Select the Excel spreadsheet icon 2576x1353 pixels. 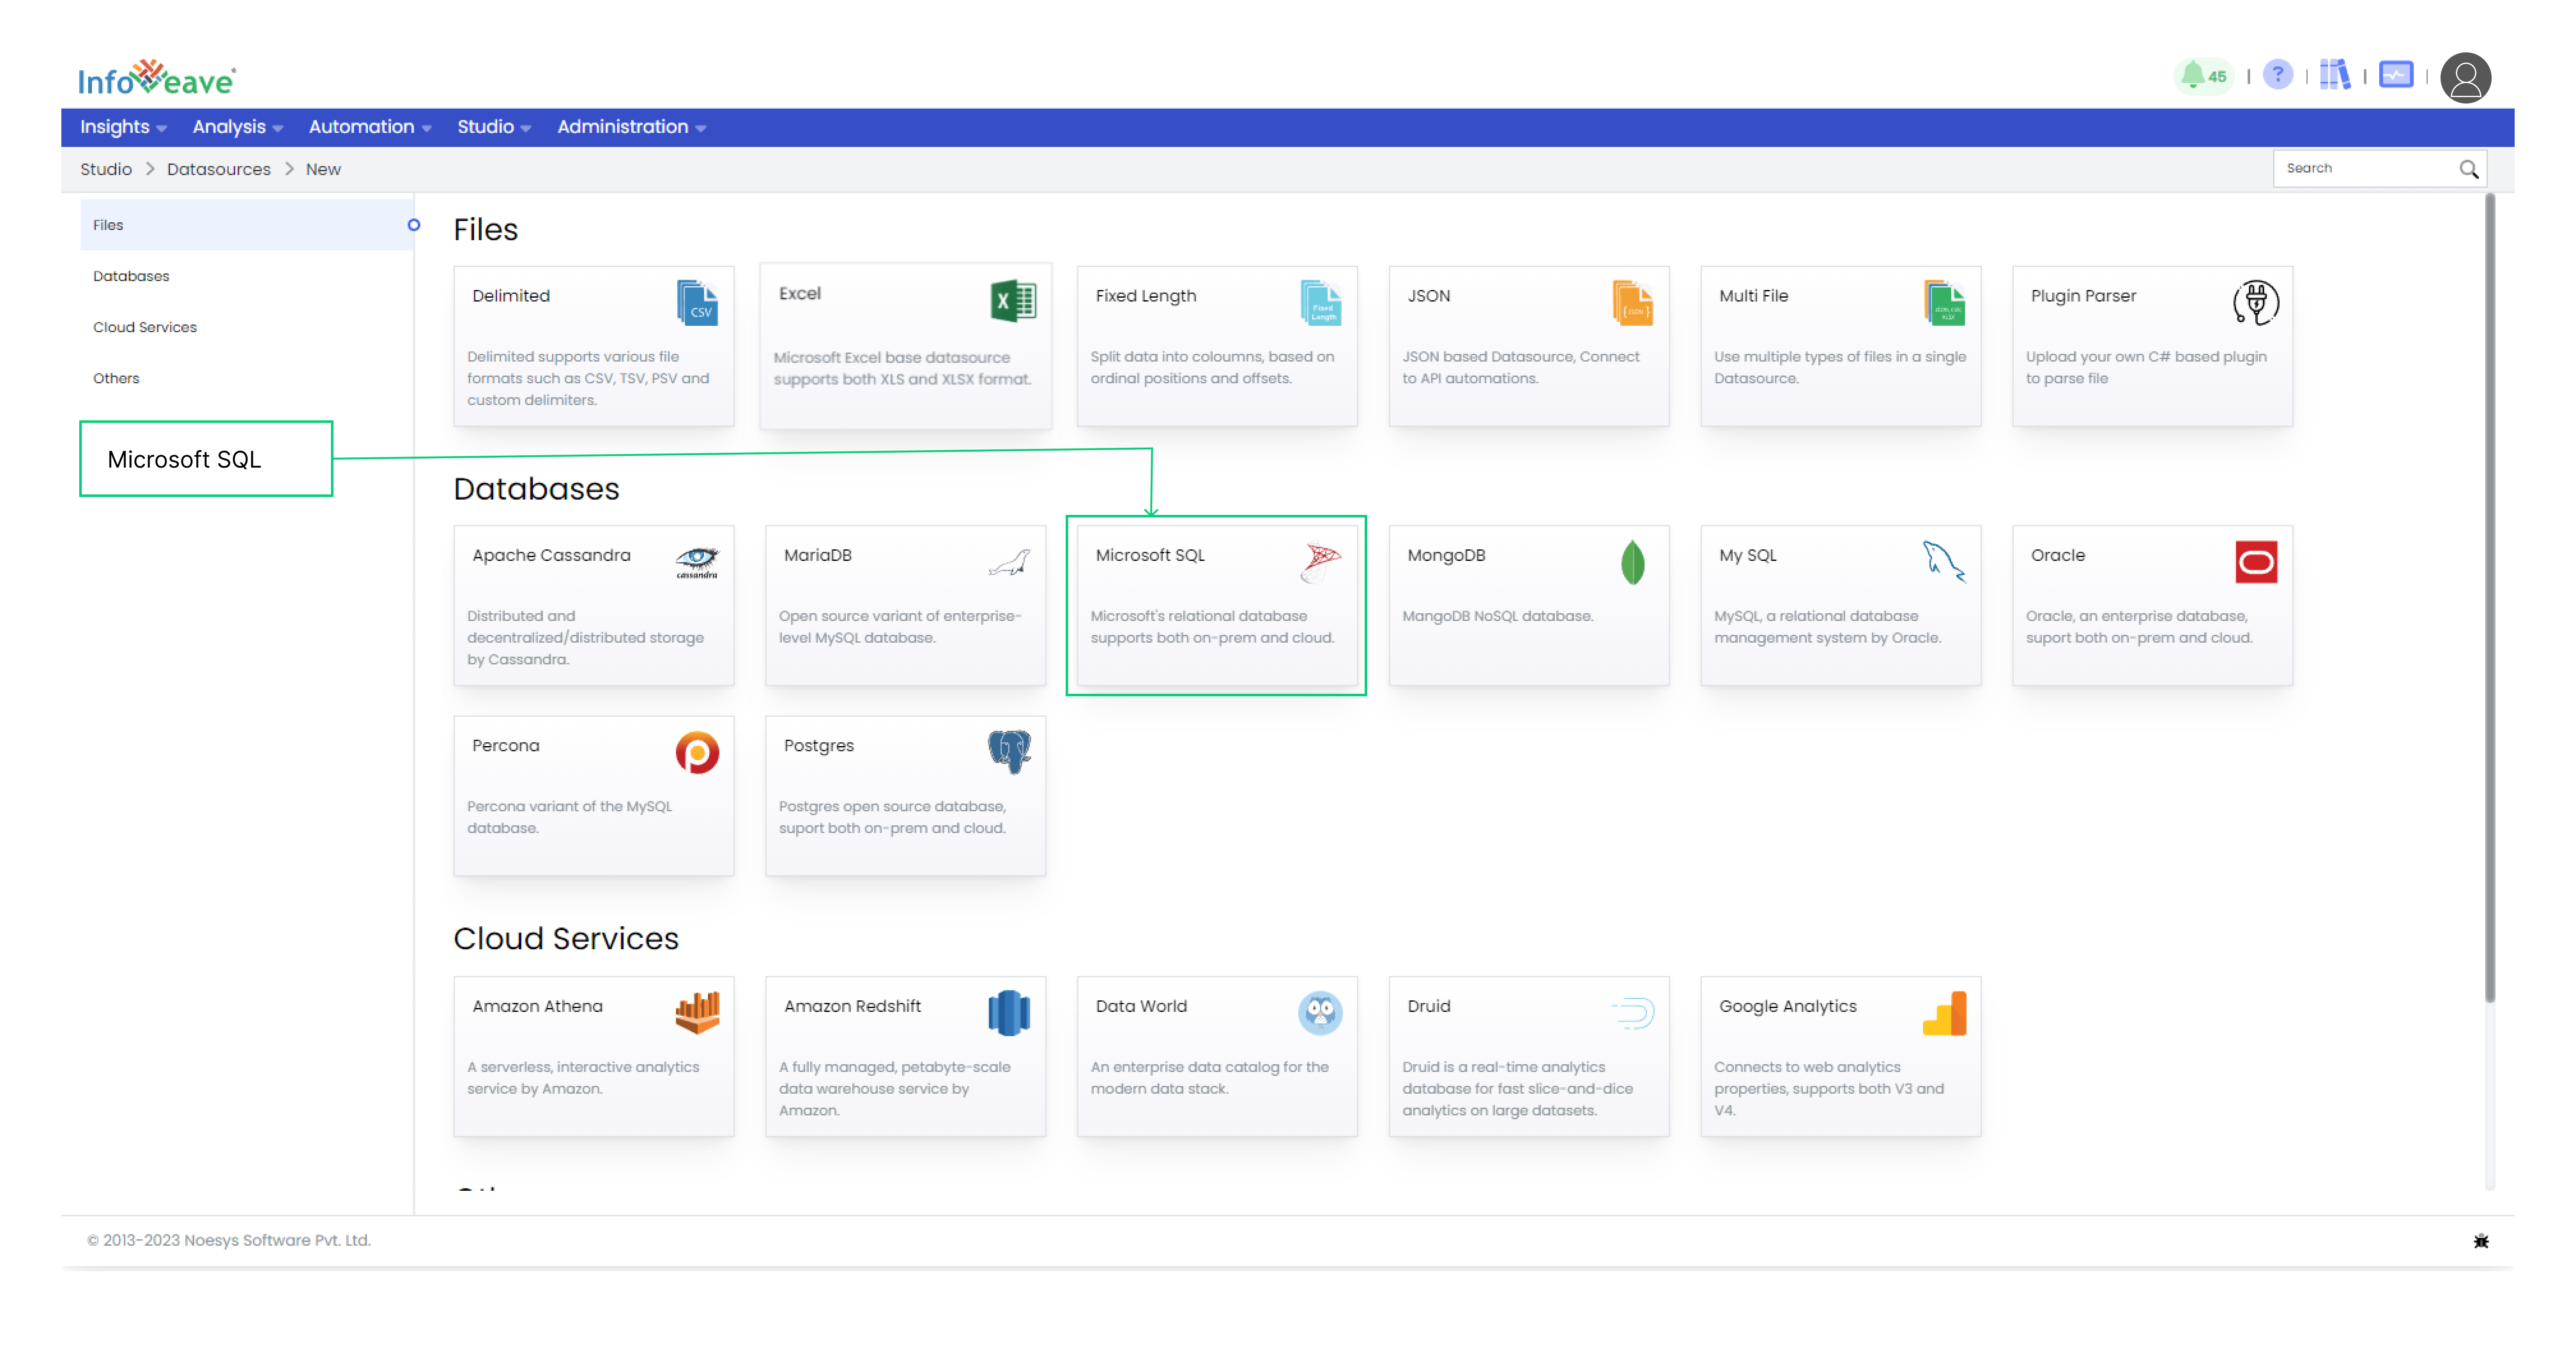tap(1013, 301)
